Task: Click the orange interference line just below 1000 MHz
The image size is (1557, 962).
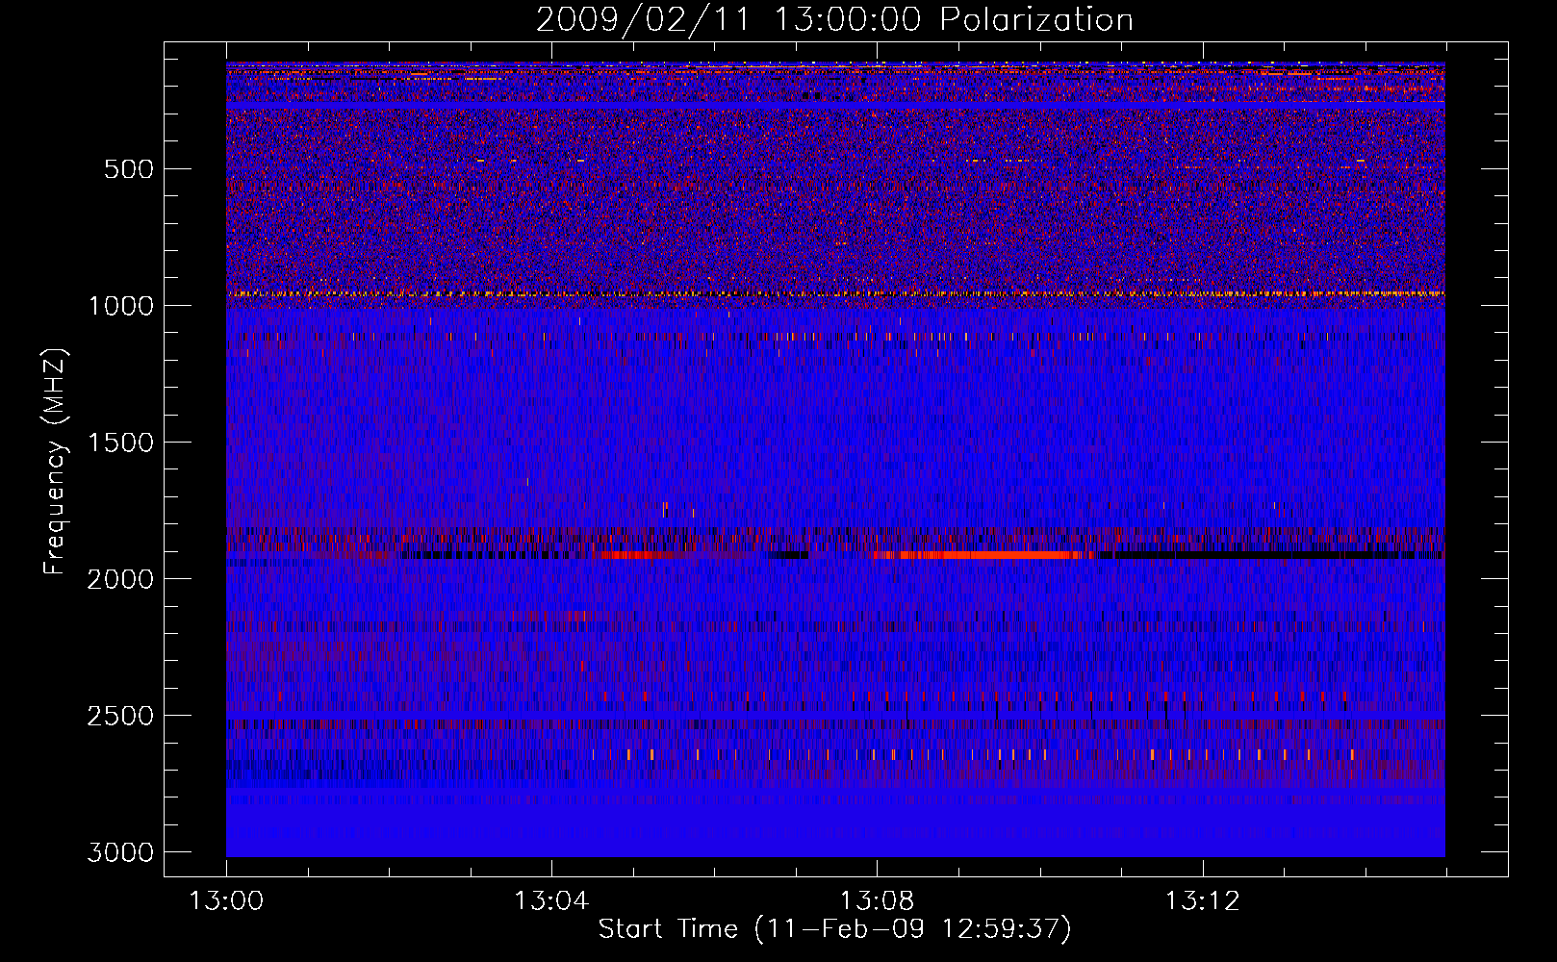Action: pyautogui.click(x=835, y=293)
